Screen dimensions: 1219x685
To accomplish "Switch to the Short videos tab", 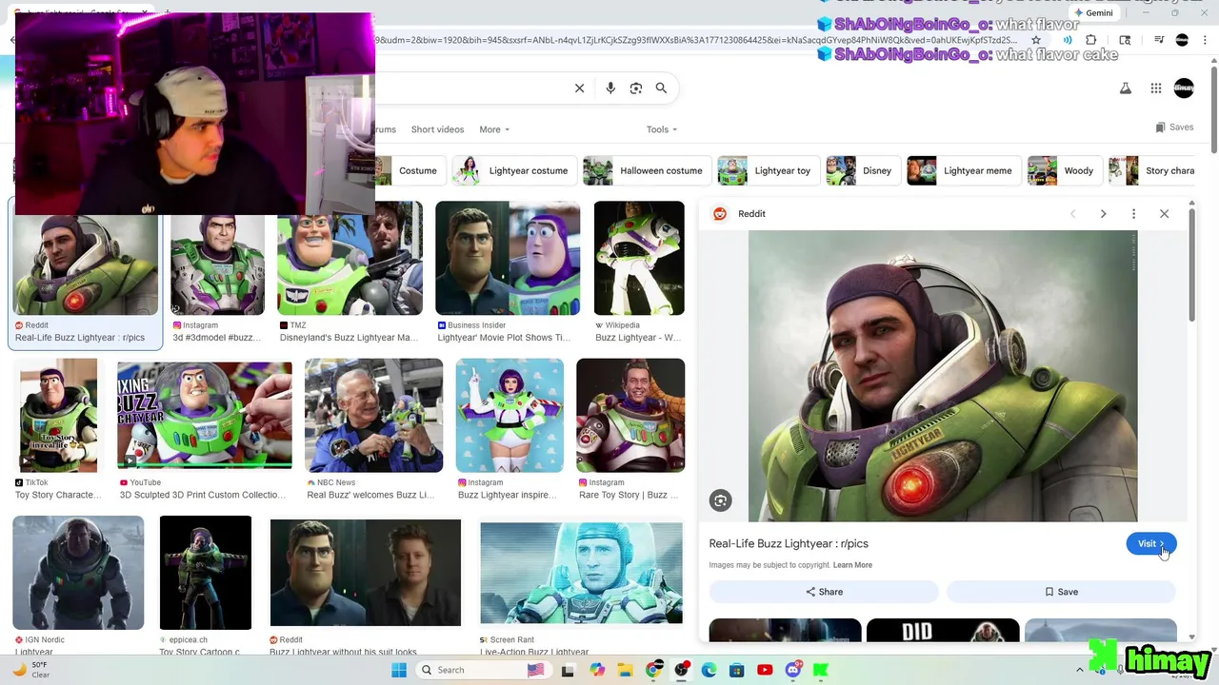I will 437,129.
